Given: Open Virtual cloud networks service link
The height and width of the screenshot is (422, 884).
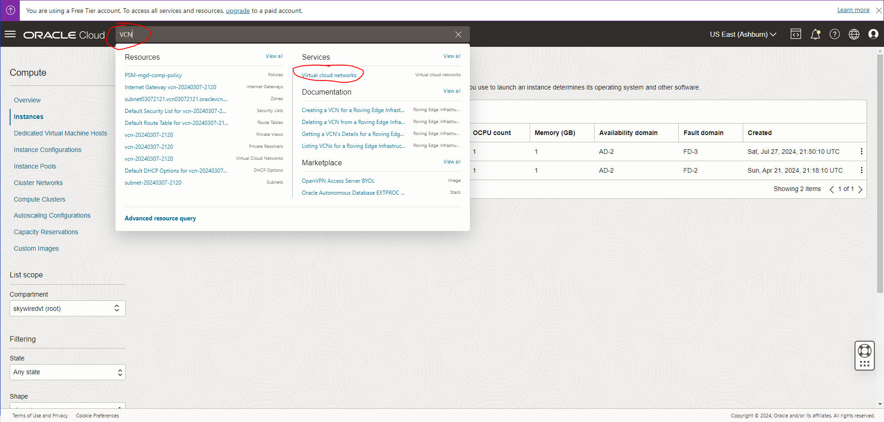Looking at the screenshot, I should tap(329, 75).
